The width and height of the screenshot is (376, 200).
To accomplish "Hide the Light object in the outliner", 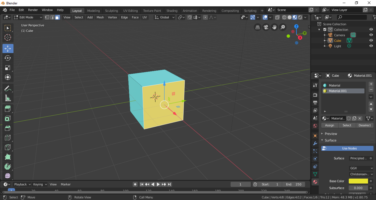I will click(x=371, y=46).
